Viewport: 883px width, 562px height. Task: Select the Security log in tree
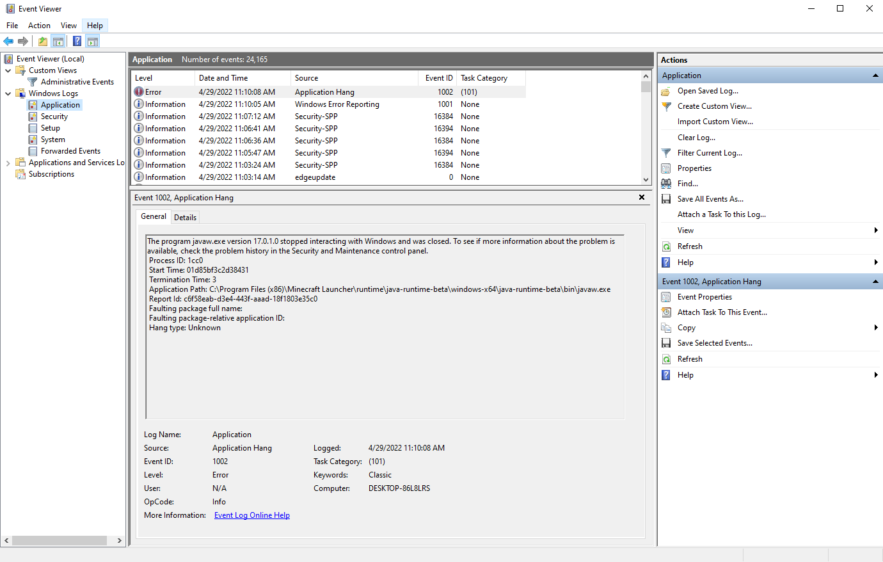(54, 116)
